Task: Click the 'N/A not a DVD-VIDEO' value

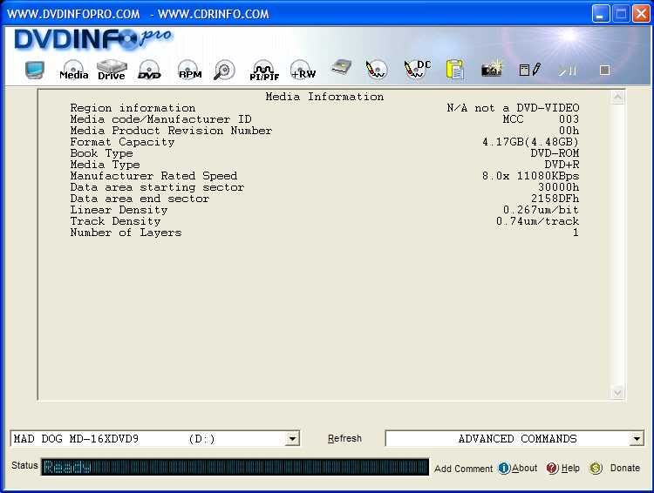Action: point(513,108)
